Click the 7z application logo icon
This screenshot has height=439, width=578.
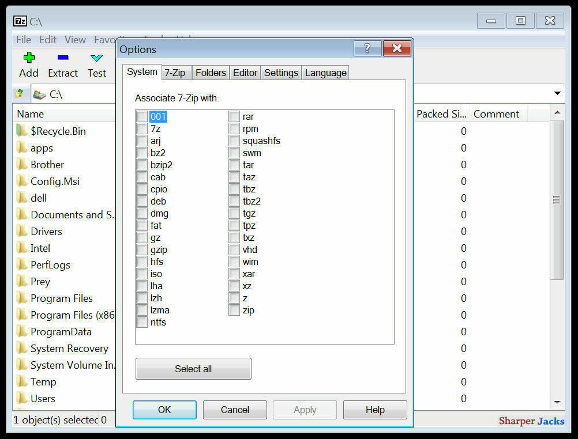20,21
